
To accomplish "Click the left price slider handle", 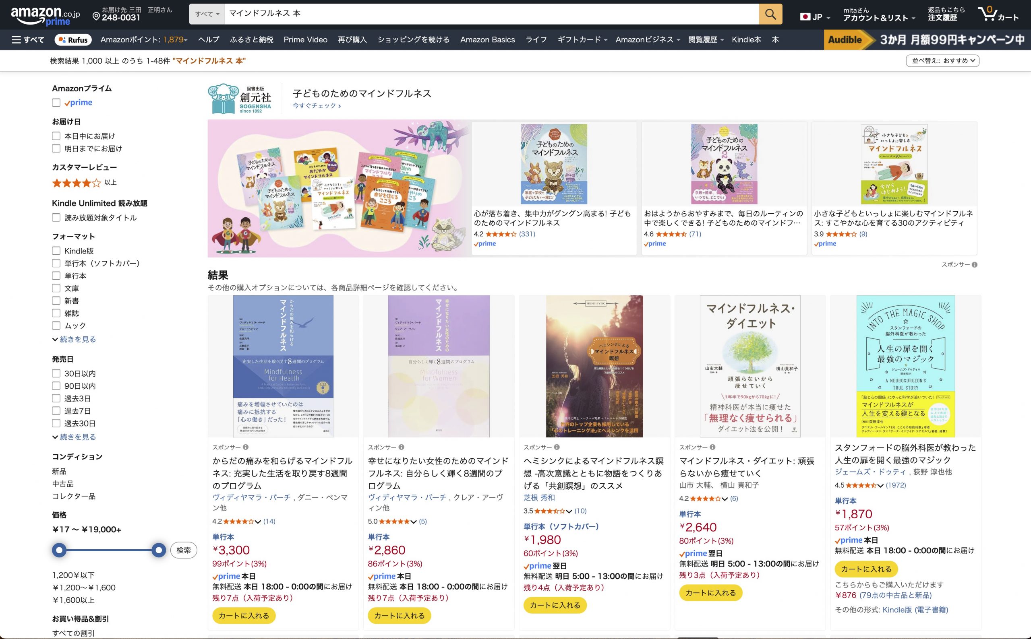I will [x=59, y=550].
